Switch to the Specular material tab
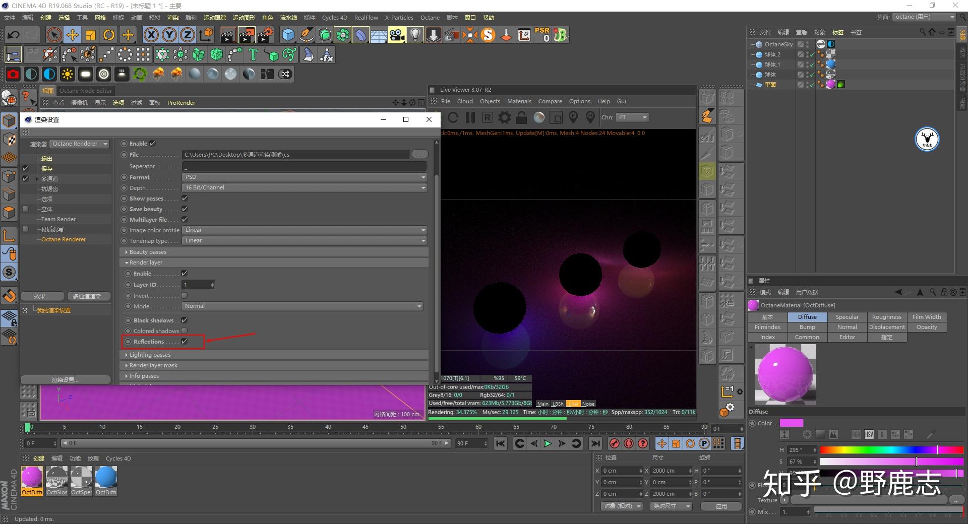 [846, 317]
